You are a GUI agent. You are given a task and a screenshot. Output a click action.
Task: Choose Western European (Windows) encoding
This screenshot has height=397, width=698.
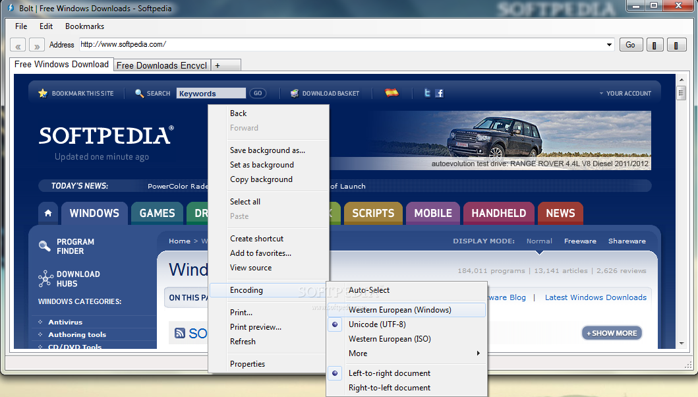click(407, 310)
